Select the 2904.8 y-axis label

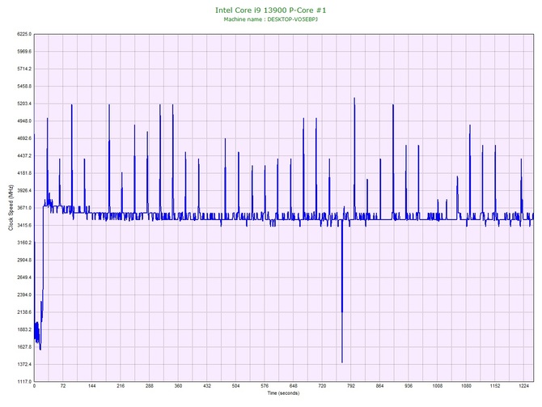tap(24, 260)
